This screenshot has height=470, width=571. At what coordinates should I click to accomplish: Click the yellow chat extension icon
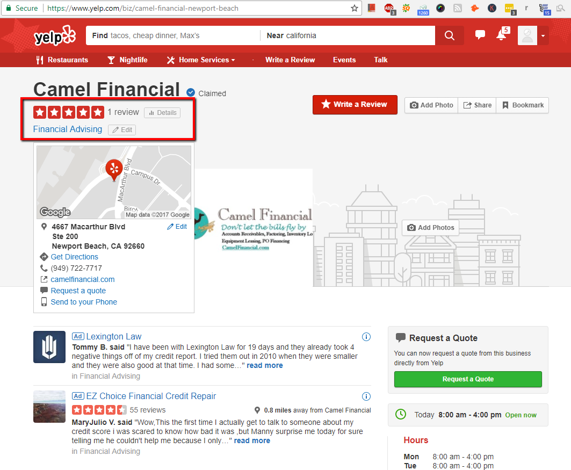[510, 9]
